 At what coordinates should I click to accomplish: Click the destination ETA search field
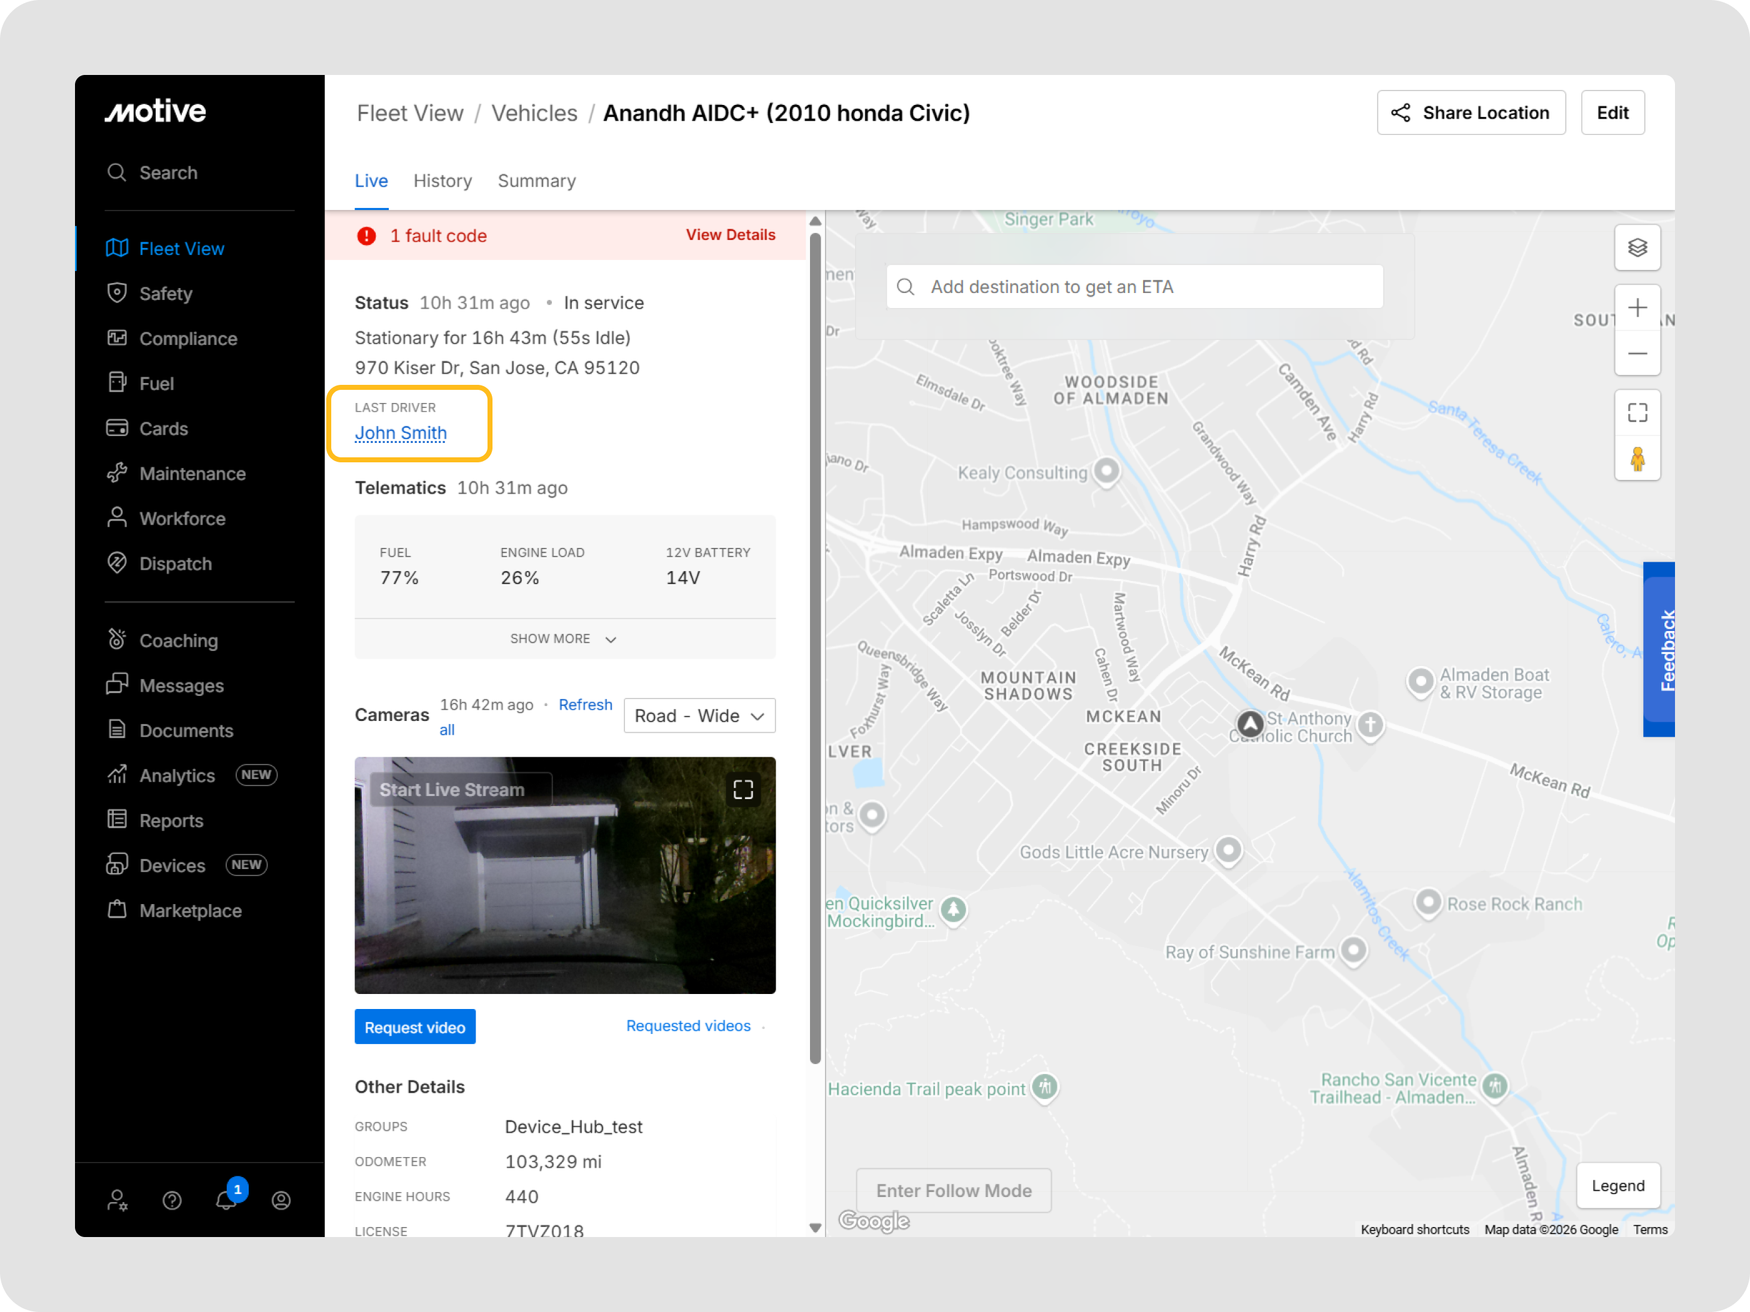1134,287
